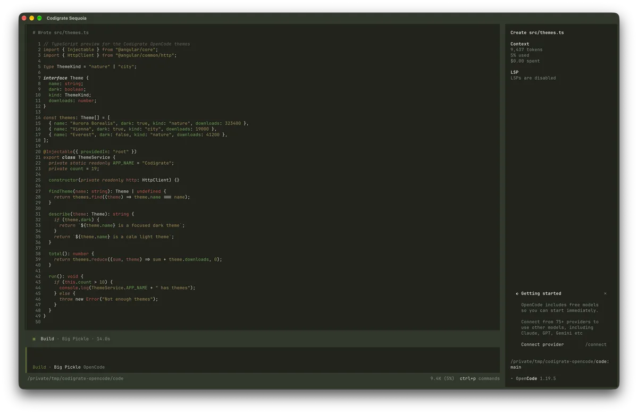Click the @Injectable decorator on line 20
638x414 pixels.
point(90,151)
